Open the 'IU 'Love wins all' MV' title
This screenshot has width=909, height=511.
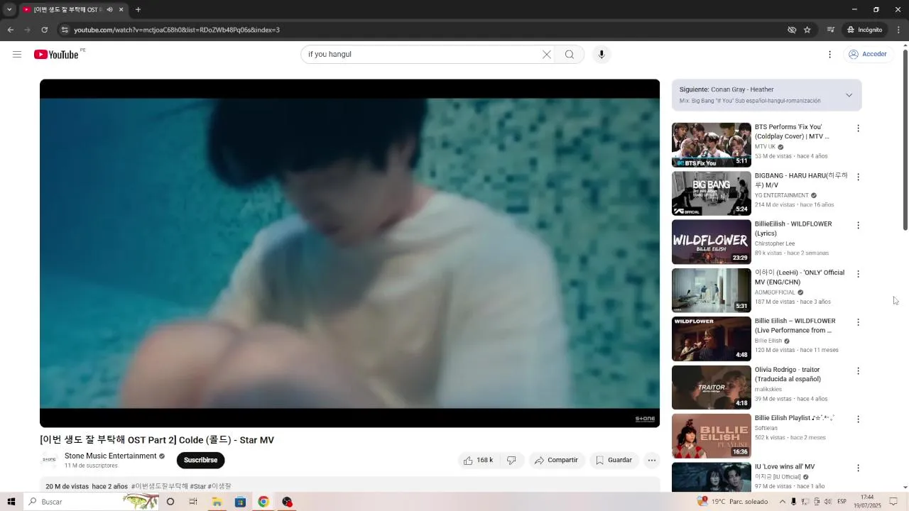pos(785,467)
